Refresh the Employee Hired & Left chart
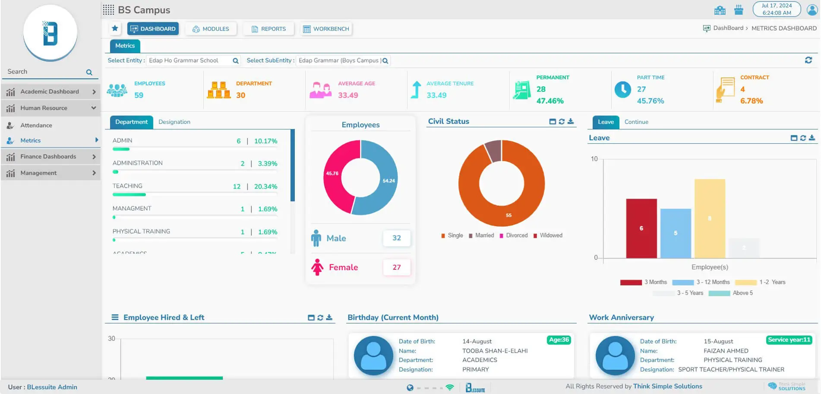This screenshot has width=821, height=394. 320,318
